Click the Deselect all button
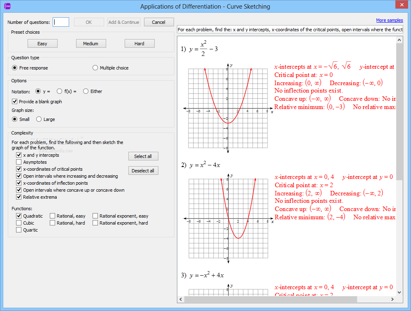The width and height of the screenshot is (411, 311). click(x=143, y=171)
